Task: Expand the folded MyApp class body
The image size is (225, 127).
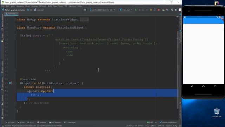Action: 84,20
